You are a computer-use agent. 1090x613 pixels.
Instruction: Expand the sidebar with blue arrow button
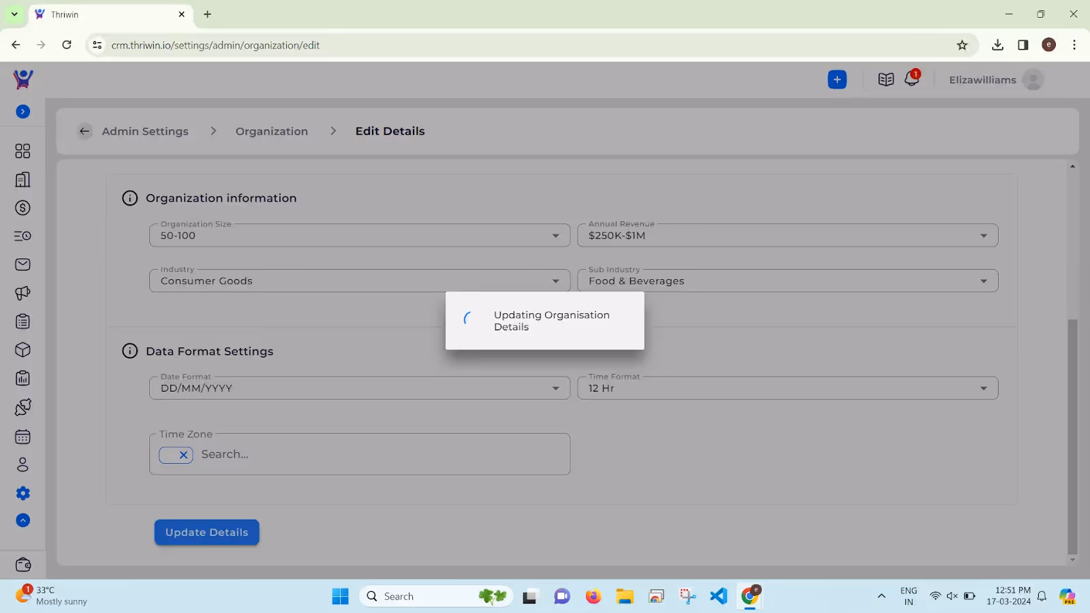(22, 112)
